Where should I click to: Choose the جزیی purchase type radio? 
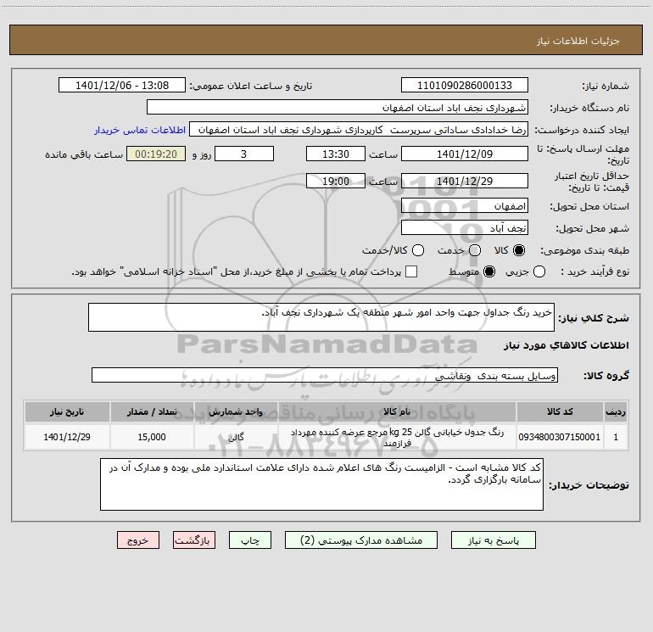pos(539,271)
